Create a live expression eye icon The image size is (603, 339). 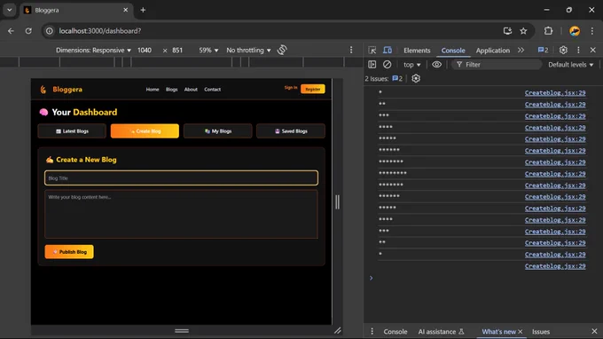436,65
